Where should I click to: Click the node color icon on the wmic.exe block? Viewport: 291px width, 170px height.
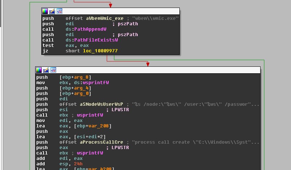45,11
